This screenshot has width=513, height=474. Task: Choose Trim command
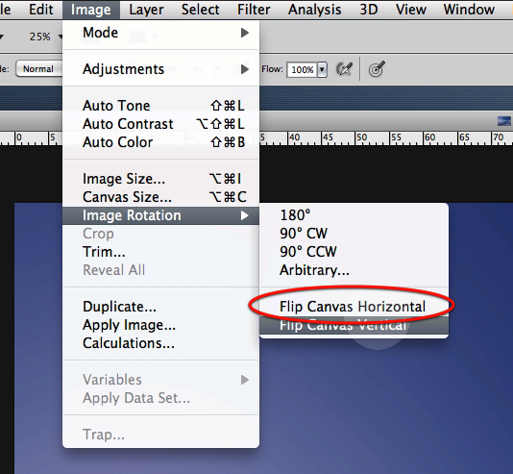coord(160,252)
